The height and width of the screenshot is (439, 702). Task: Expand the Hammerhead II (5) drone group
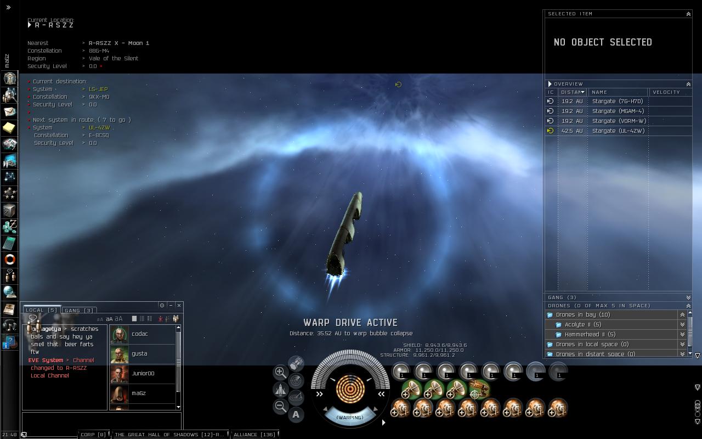pyautogui.click(x=682, y=334)
